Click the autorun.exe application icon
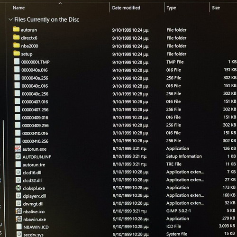Image resolution: width=237 pixels, height=237 pixels. 18,148
